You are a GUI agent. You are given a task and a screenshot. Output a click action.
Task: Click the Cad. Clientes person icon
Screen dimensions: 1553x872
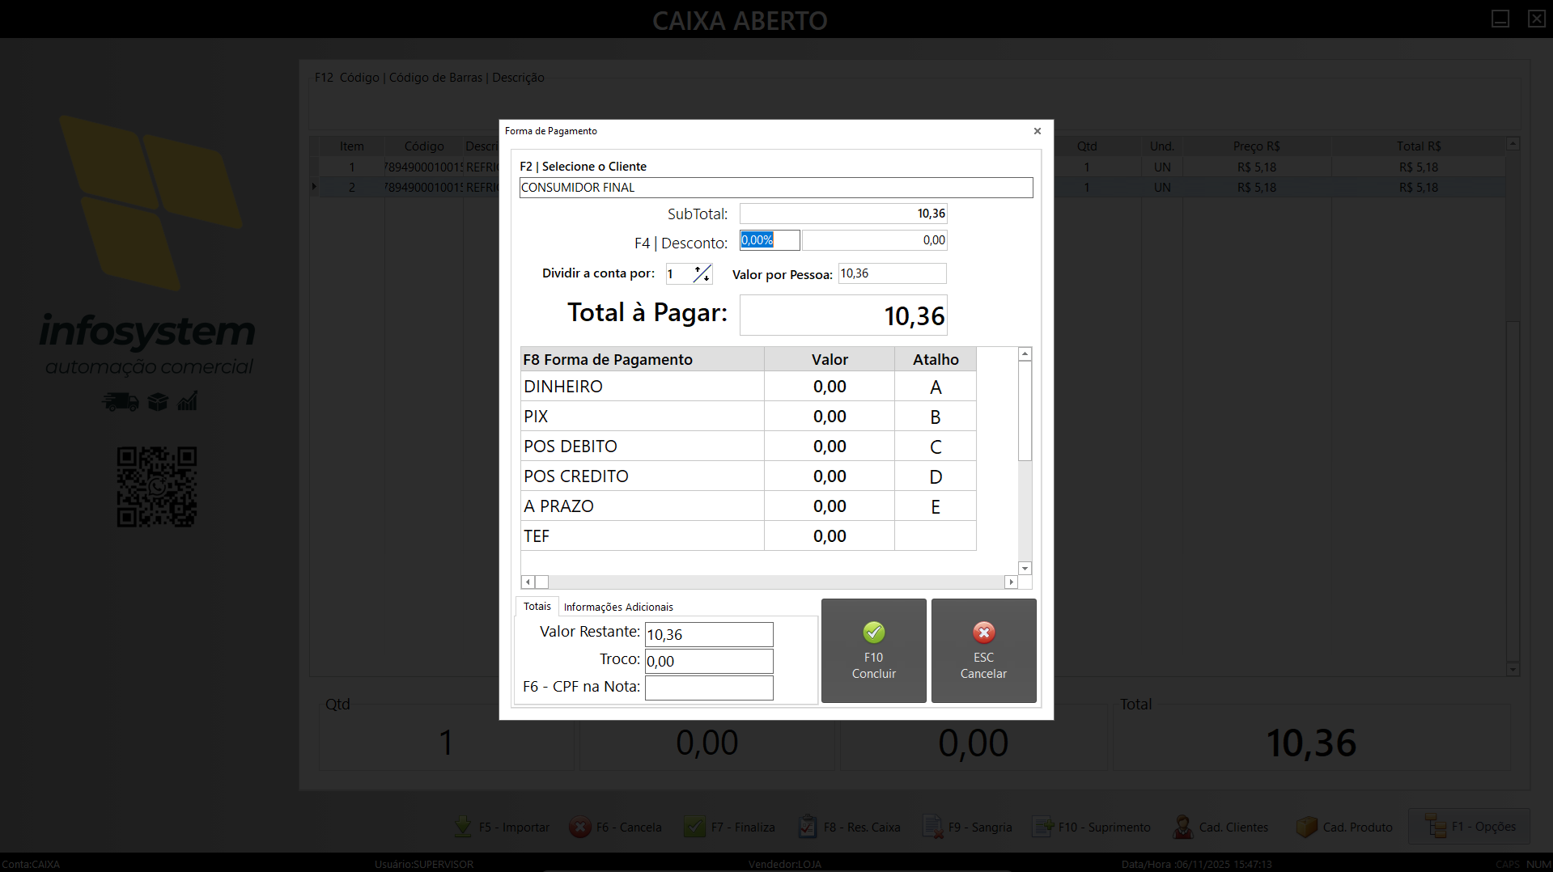(x=1182, y=827)
